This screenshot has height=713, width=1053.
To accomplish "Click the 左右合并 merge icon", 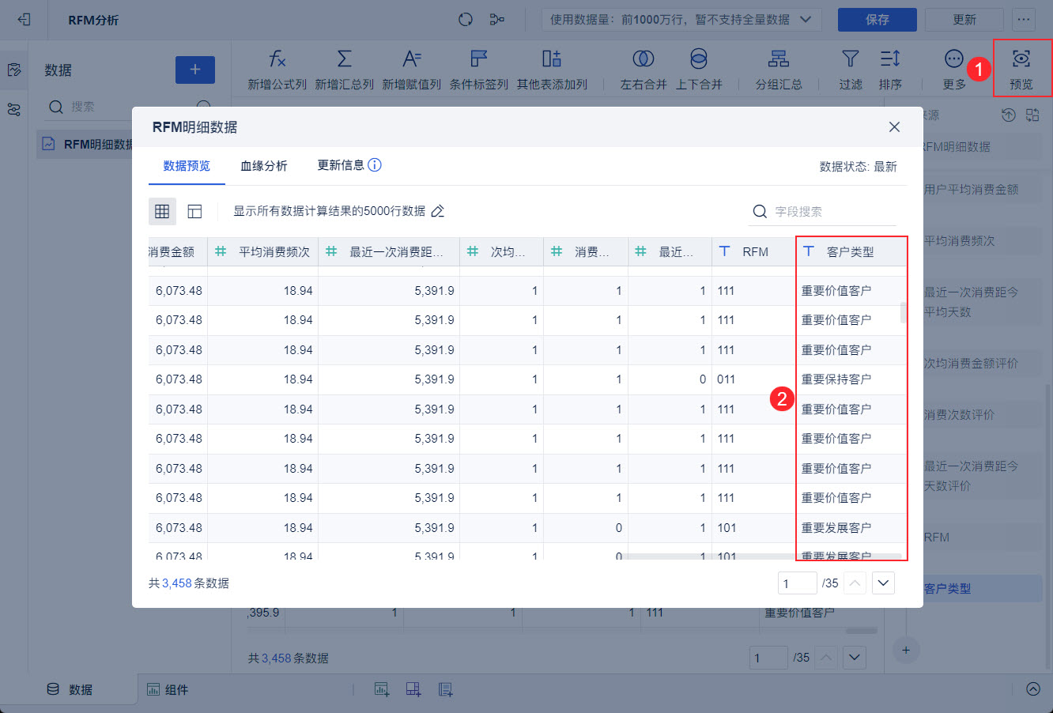I will tap(643, 59).
